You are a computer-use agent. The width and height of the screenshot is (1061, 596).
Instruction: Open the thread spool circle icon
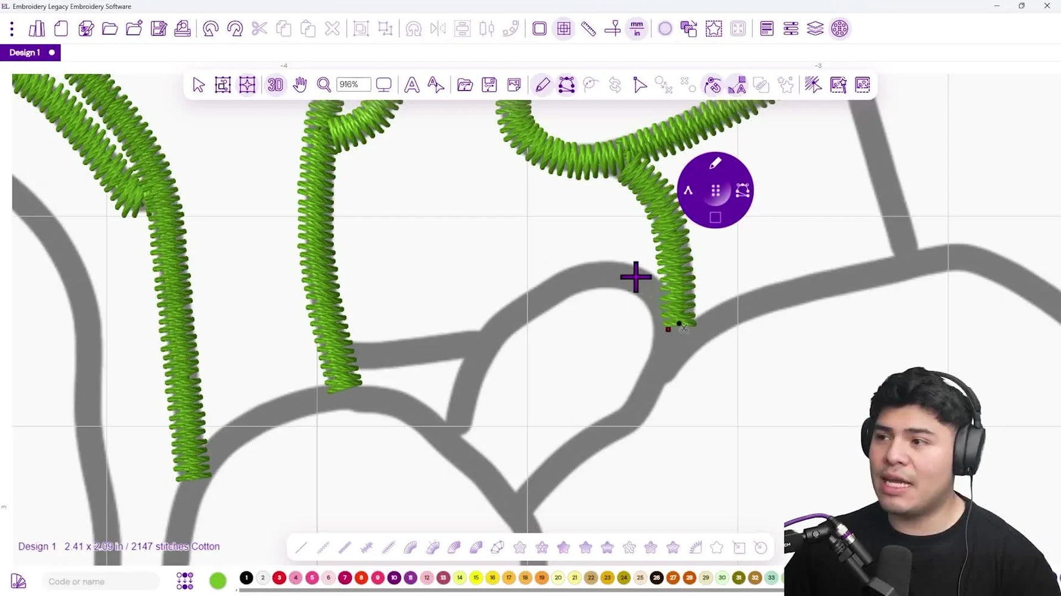click(839, 29)
